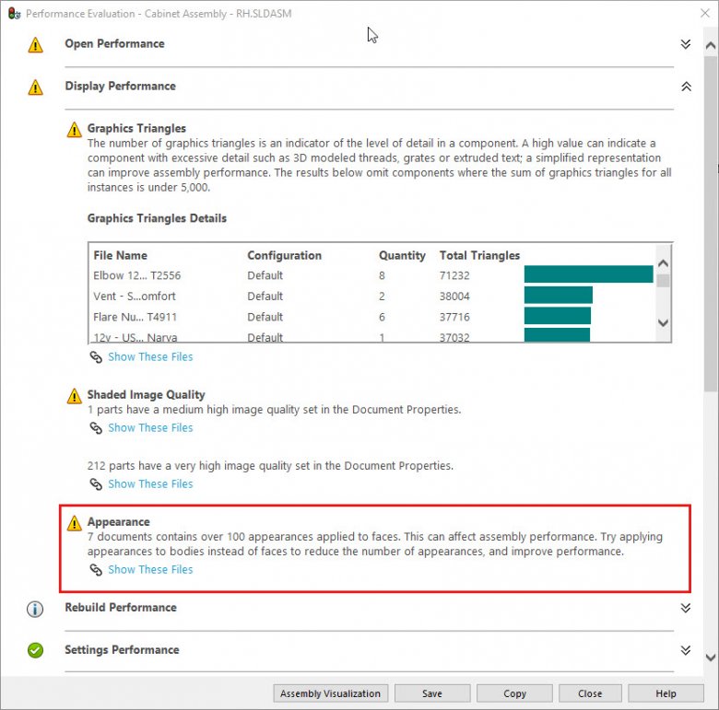Show files with medium high image quality
The width and height of the screenshot is (719, 710).
coord(150,428)
